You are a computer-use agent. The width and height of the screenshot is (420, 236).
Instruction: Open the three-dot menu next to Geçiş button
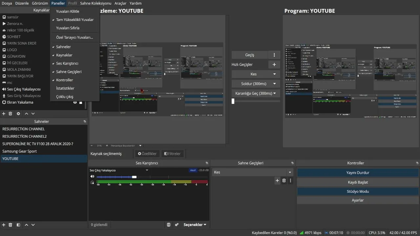pyautogui.click(x=274, y=55)
